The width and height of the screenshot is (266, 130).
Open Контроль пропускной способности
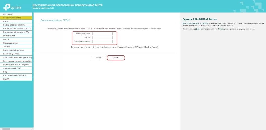tap(16, 61)
